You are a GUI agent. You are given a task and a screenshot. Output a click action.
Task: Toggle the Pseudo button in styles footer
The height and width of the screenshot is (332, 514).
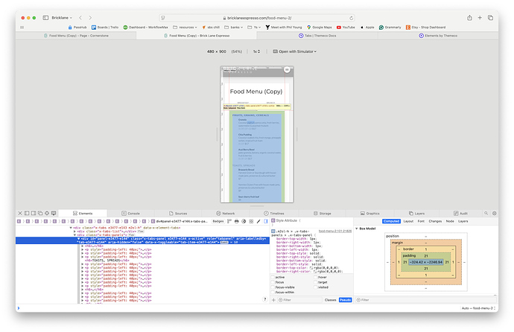click(x=345, y=300)
